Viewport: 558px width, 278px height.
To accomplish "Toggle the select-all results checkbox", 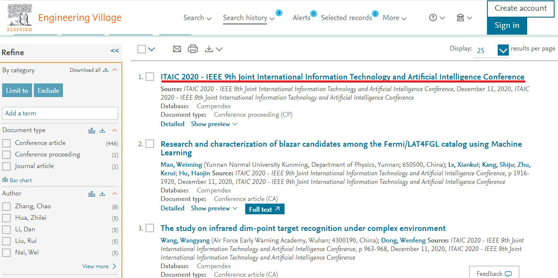I will coord(142,49).
